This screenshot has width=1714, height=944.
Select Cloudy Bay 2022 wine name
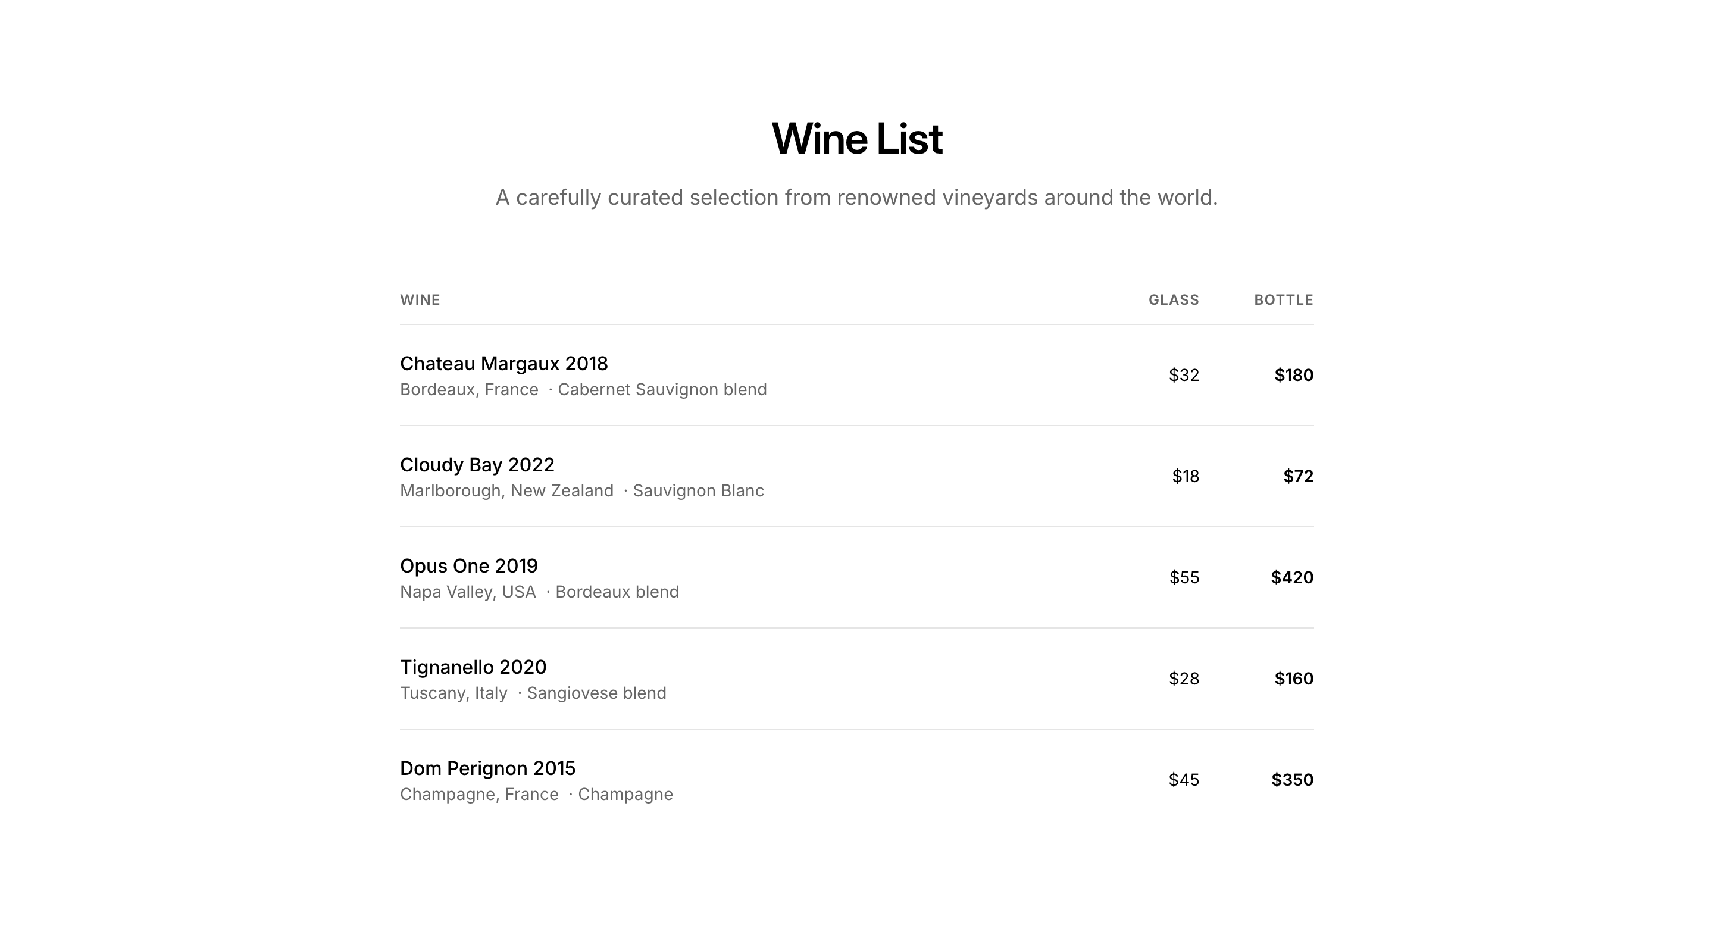477,465
